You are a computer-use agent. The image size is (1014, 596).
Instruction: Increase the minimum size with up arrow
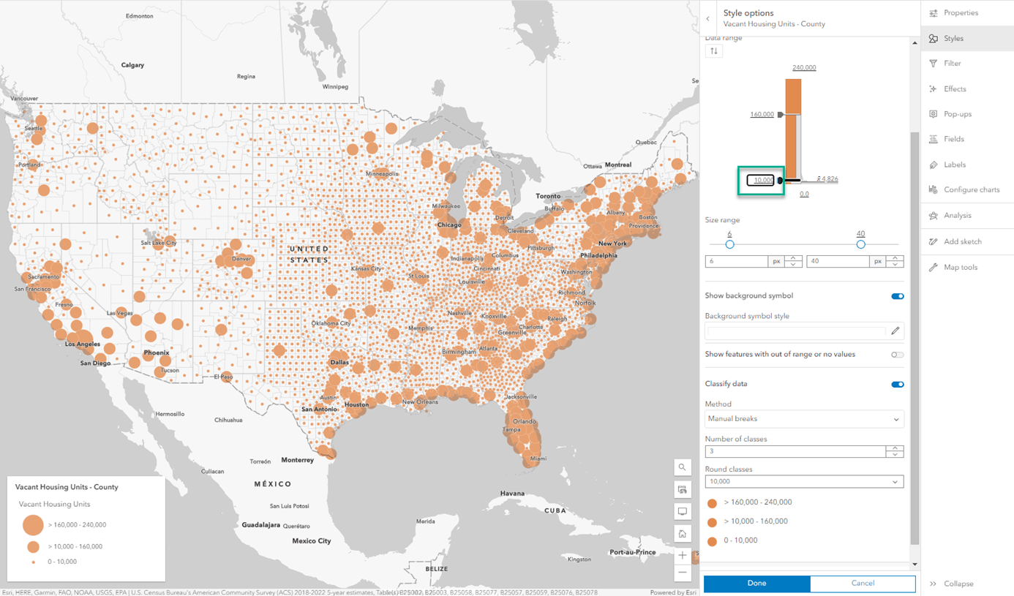coord(794,259)
